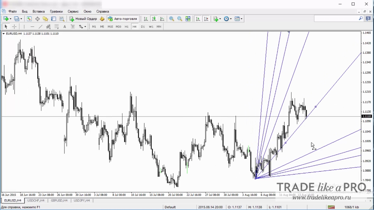Draw a horizontal line
The width and height of the screenshot is (374, 210).
tap(32, 27)
